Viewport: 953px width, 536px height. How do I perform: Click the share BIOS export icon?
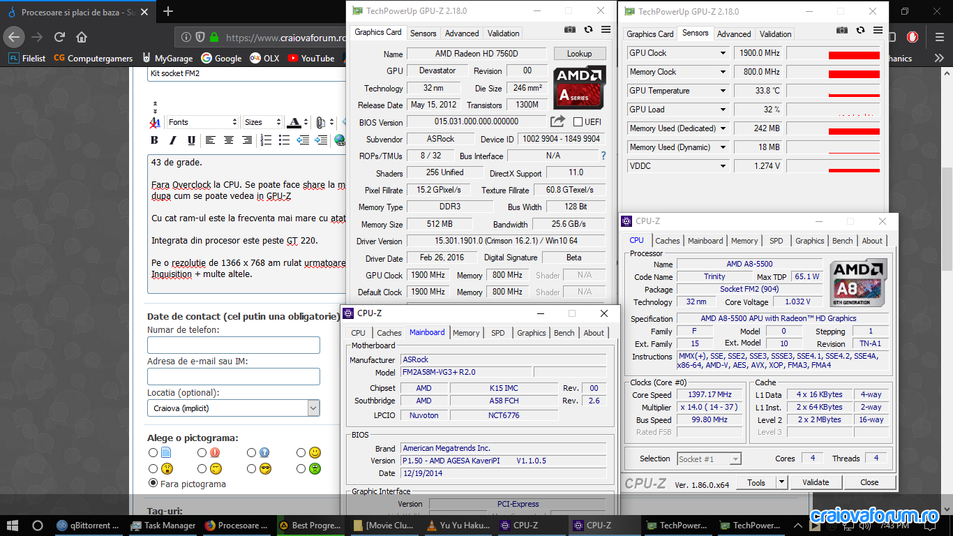[x=557, y=121]
